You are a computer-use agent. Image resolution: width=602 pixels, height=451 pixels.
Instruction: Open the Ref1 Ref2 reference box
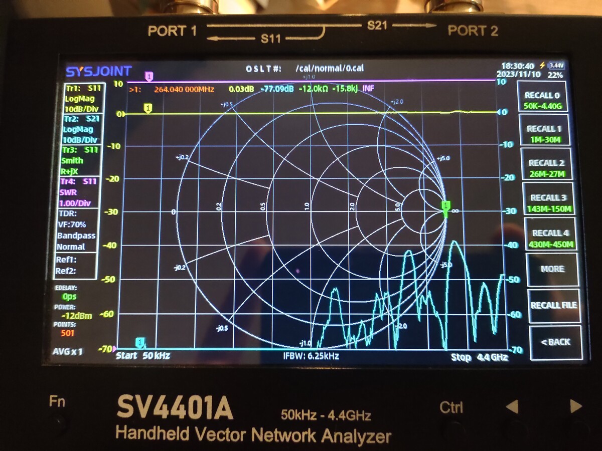click(75, 266)
